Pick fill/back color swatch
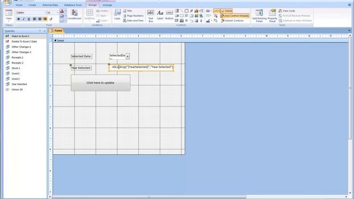 62,16
